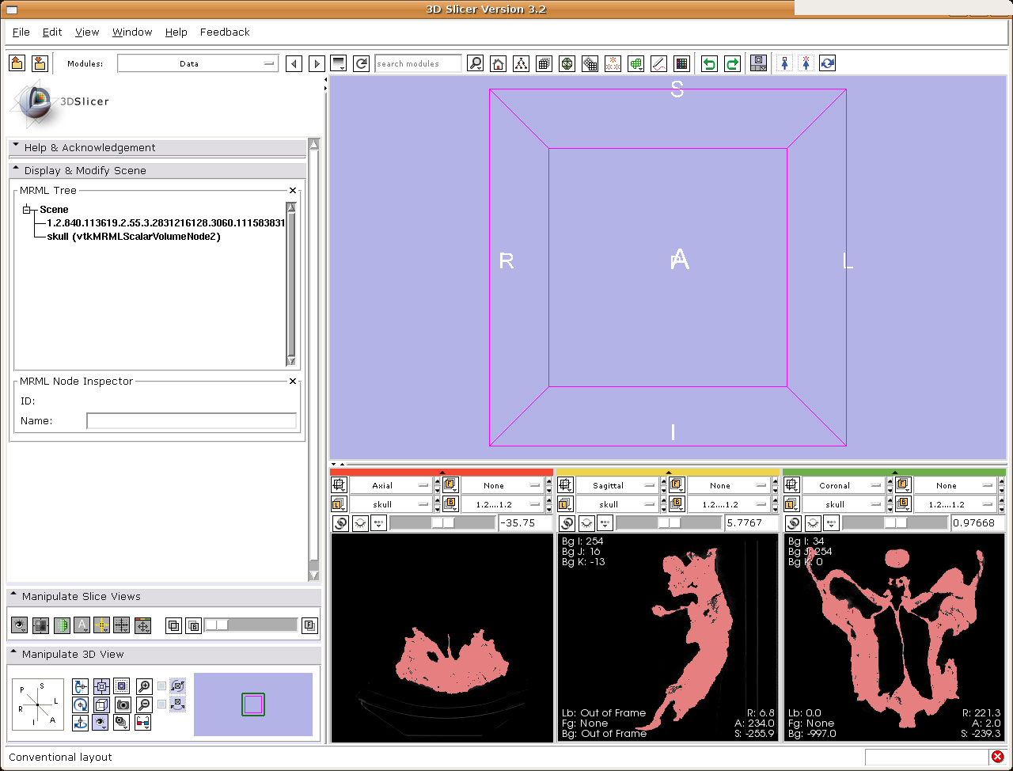Click the zoom-out magnifier in 3D View panel

pos(144,705)
